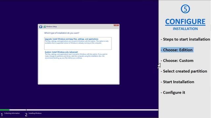Click the Custom option description text

point(76,56)
